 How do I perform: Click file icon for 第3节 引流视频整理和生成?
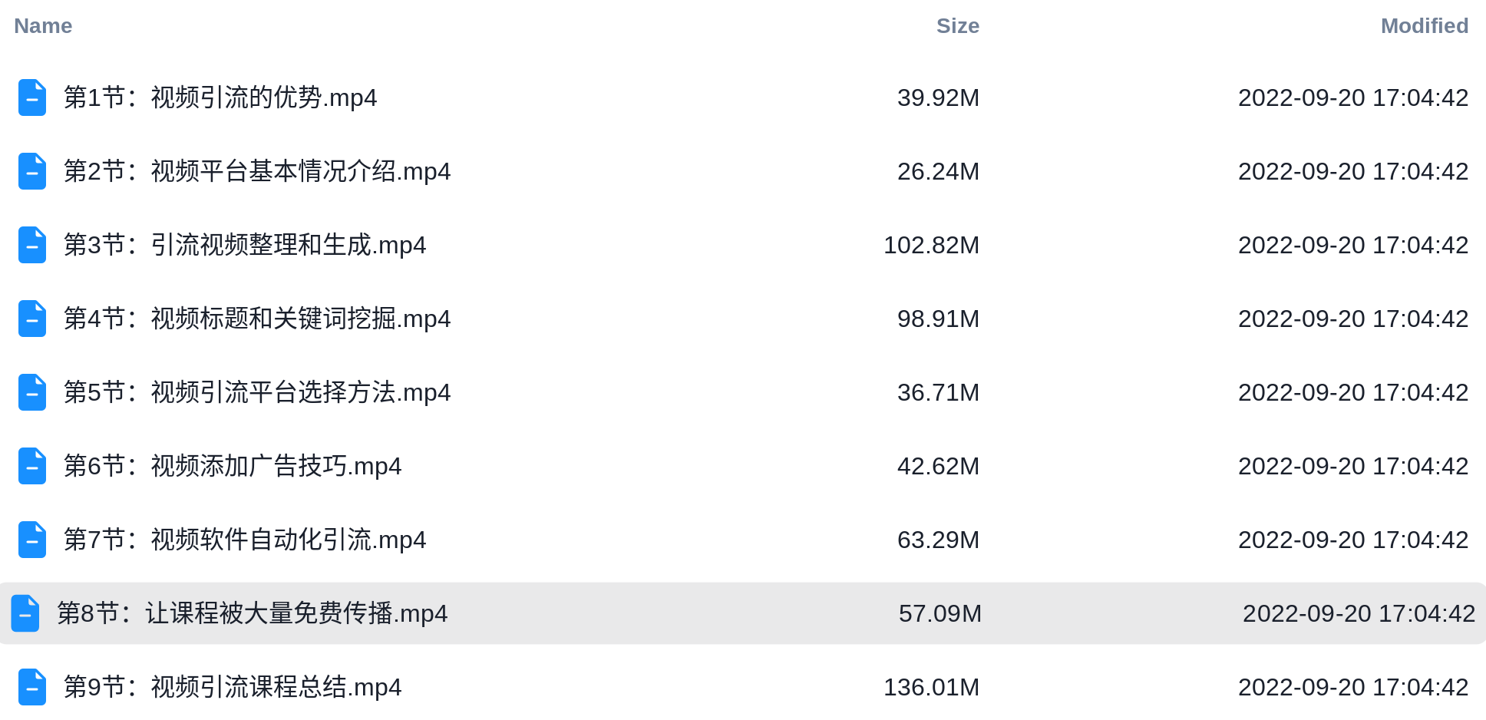[x=32, y=245]
